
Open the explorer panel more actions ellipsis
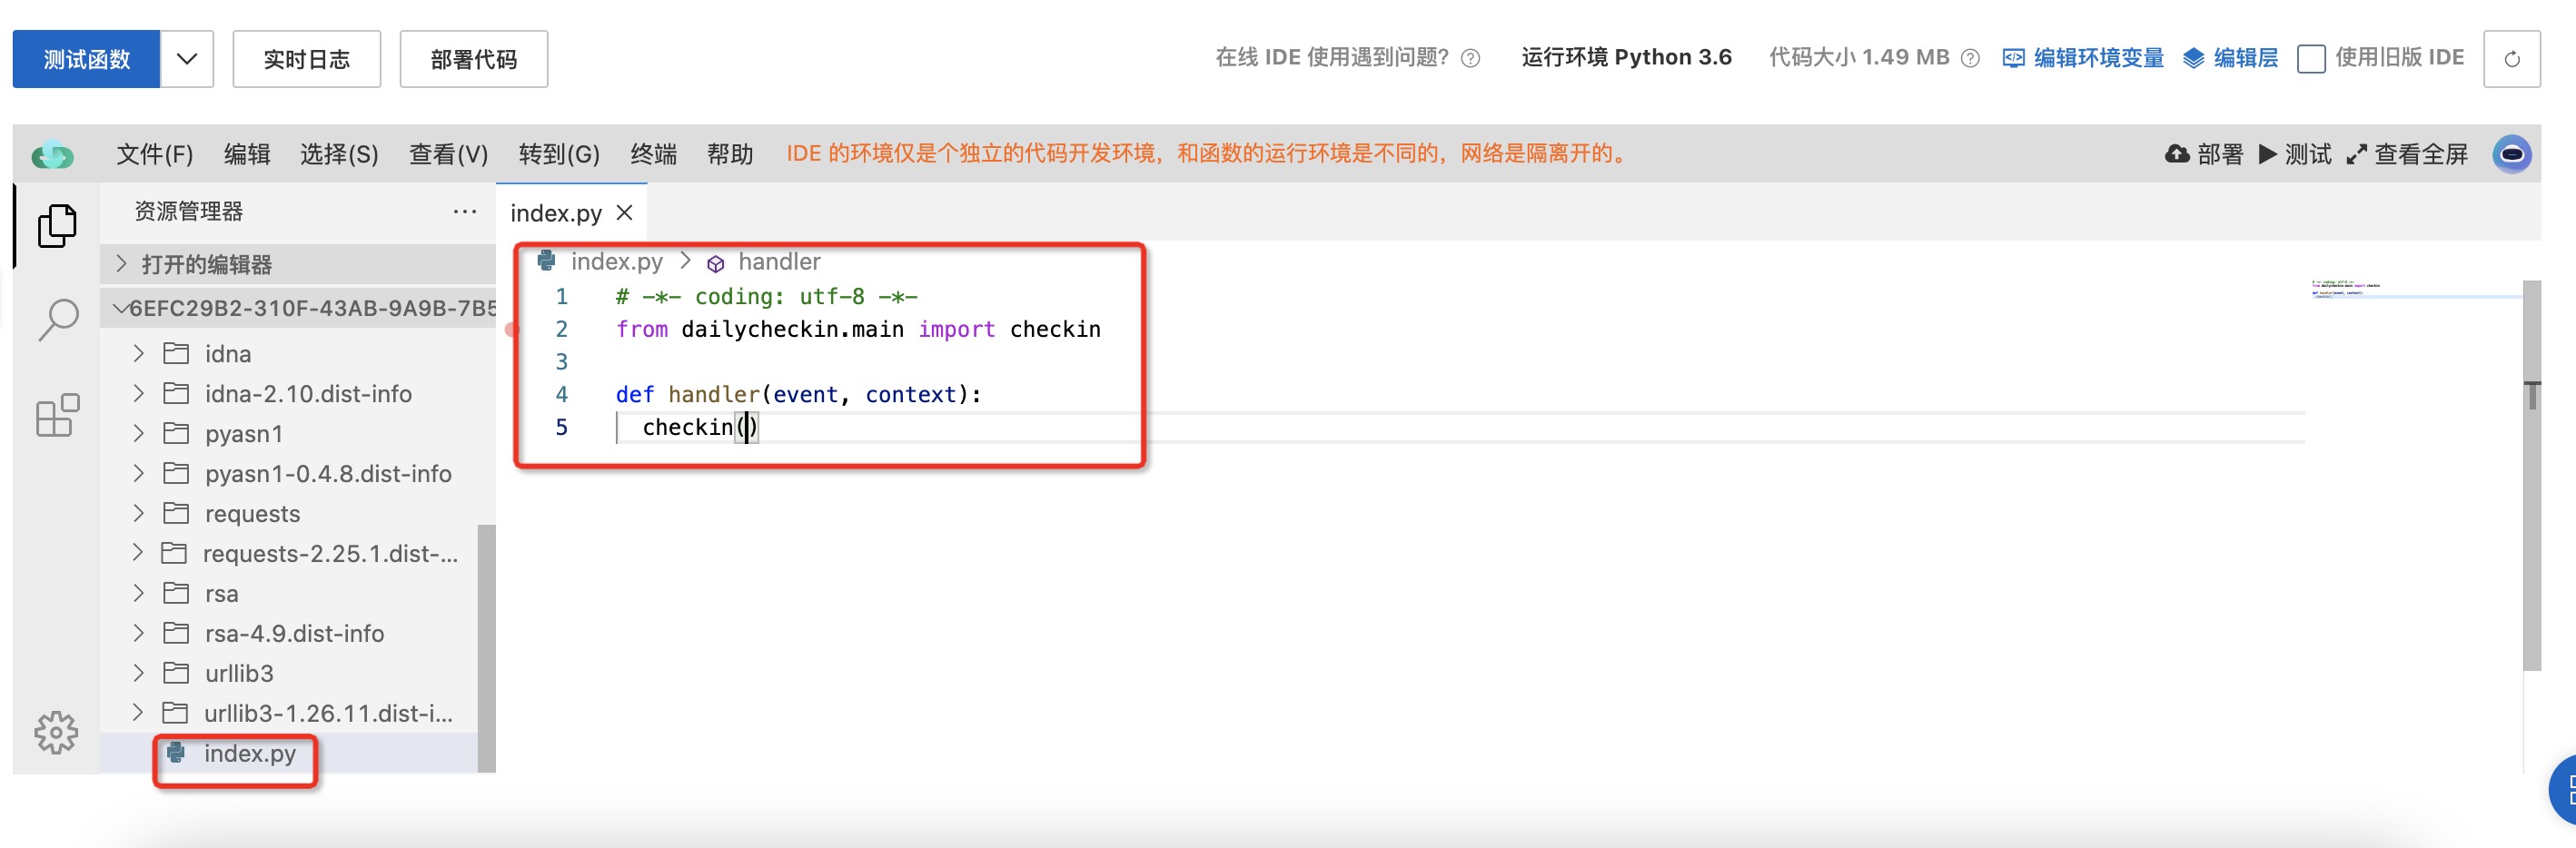click(465, 212)
